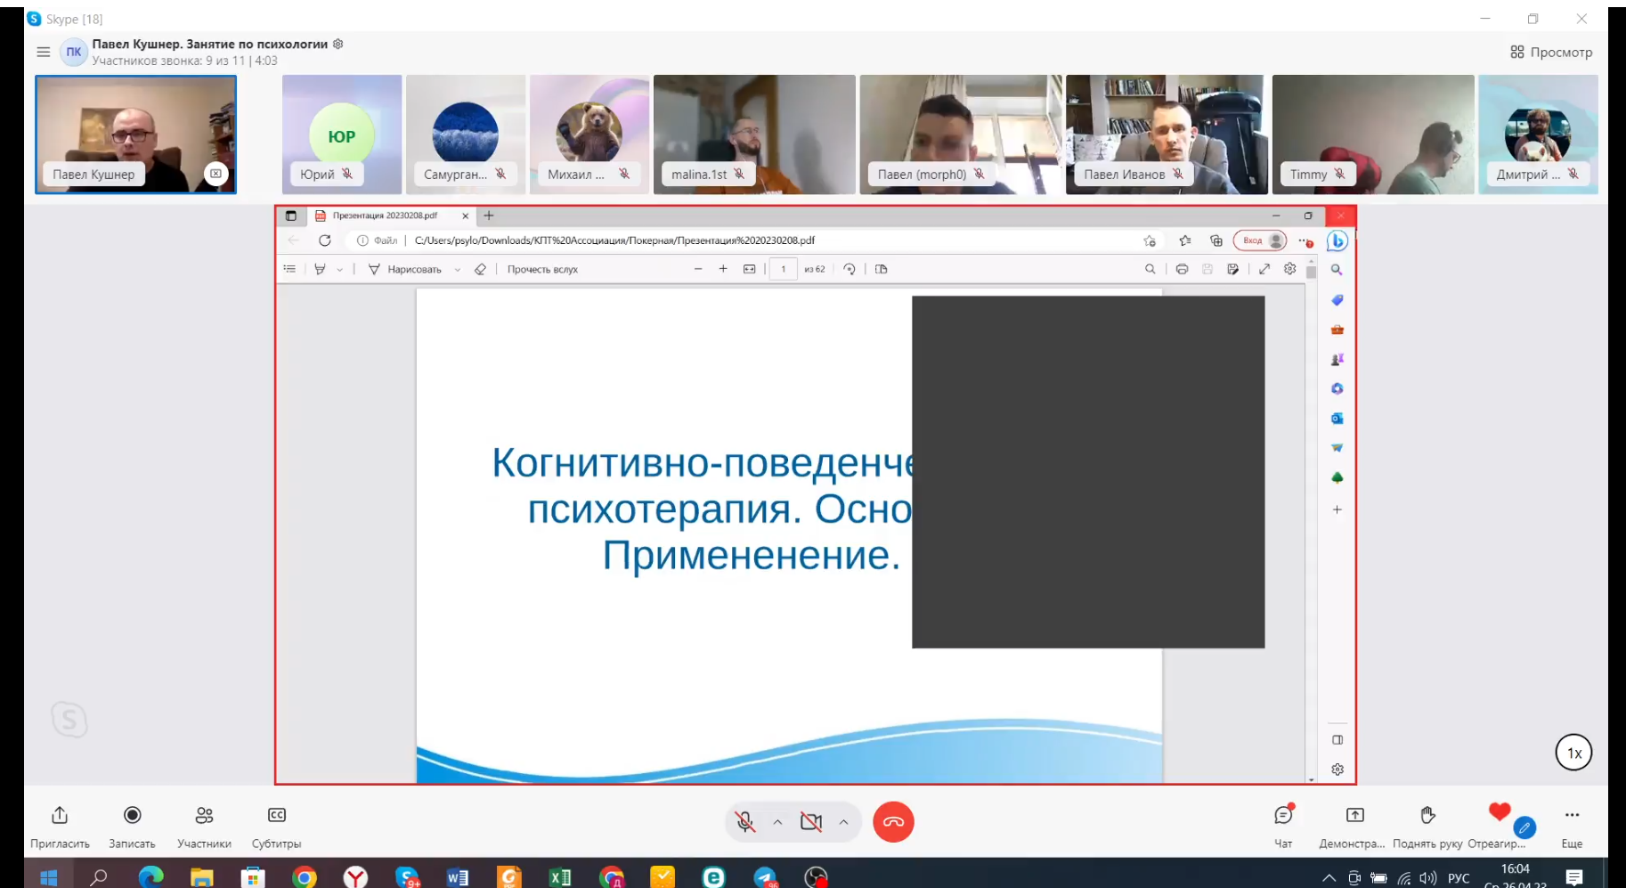This screenshot has height=888, width=1626.
Task: Open Skype hamburger menu
Action: [43, 52]
